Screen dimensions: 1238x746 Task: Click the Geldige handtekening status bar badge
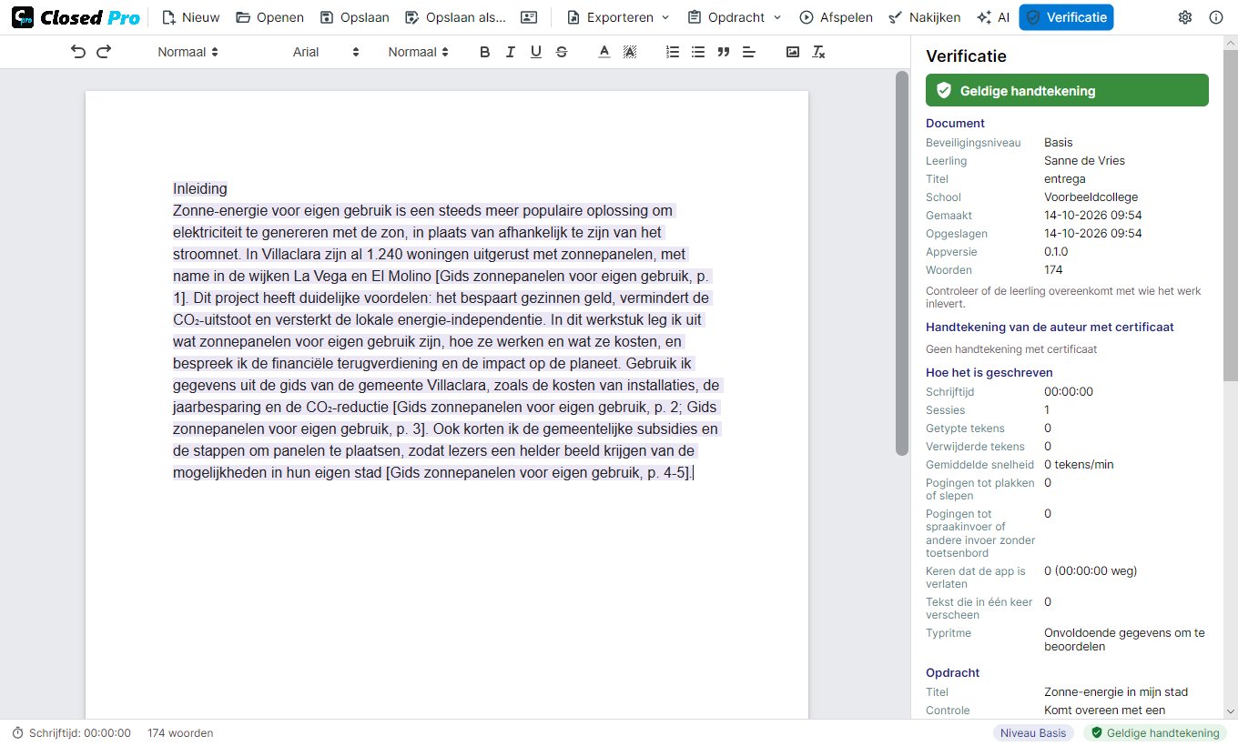tap(1155, 732)
